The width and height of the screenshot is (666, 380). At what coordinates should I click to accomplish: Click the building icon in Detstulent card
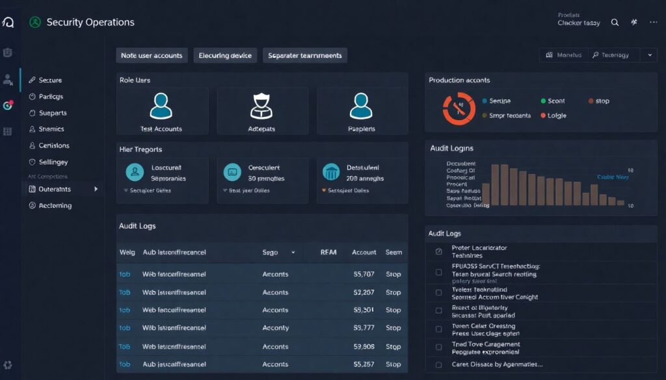coord(331,171)
